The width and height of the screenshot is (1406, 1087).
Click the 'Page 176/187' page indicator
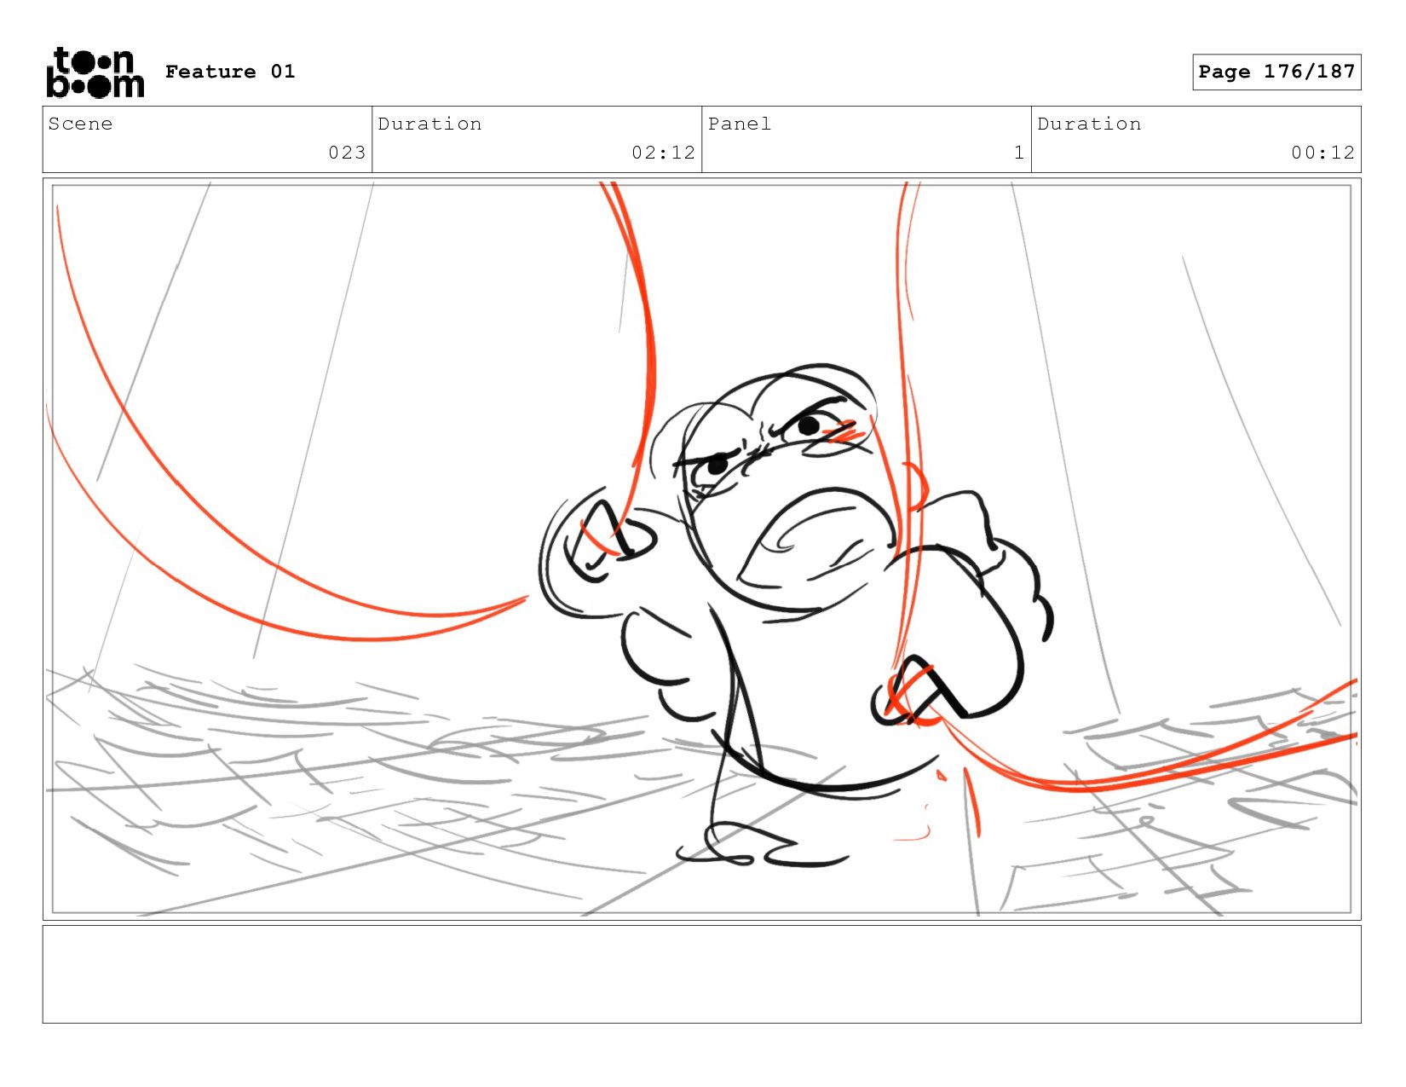[1276, 72]
